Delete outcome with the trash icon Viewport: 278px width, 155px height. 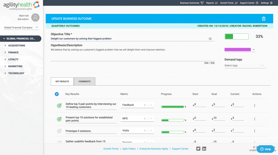(x=264, y=19)
